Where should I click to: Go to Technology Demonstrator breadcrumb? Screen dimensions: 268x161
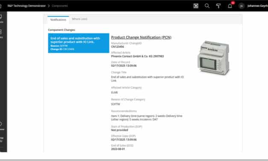coord(27,6)
